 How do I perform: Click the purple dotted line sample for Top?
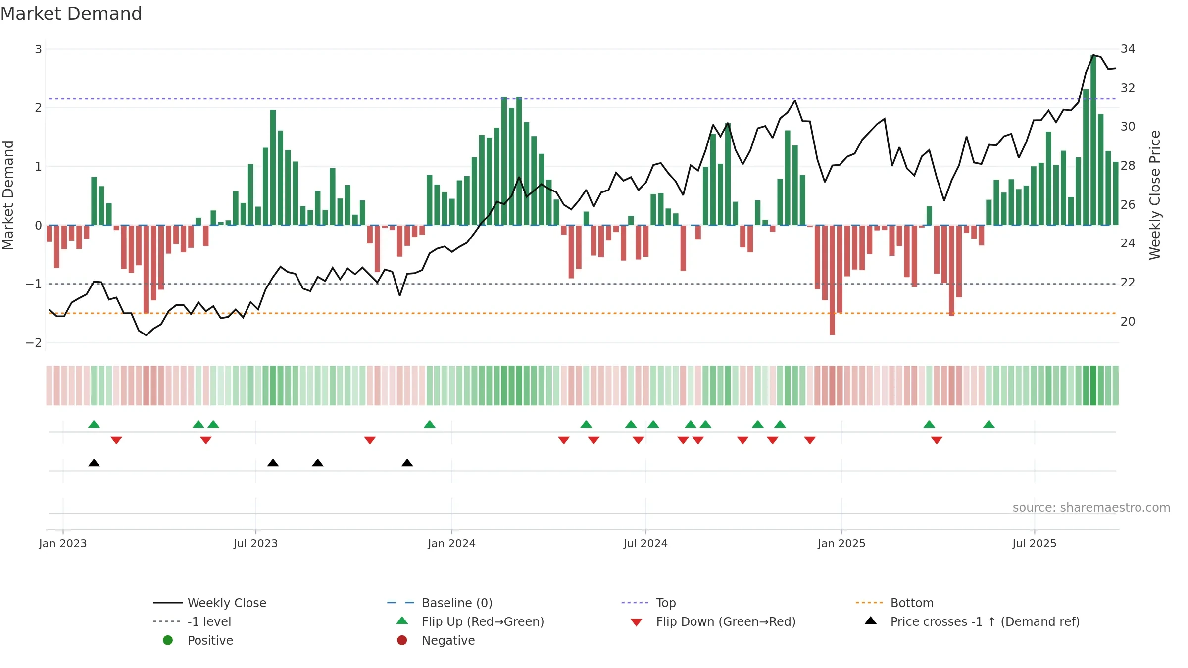click(636, 603)
